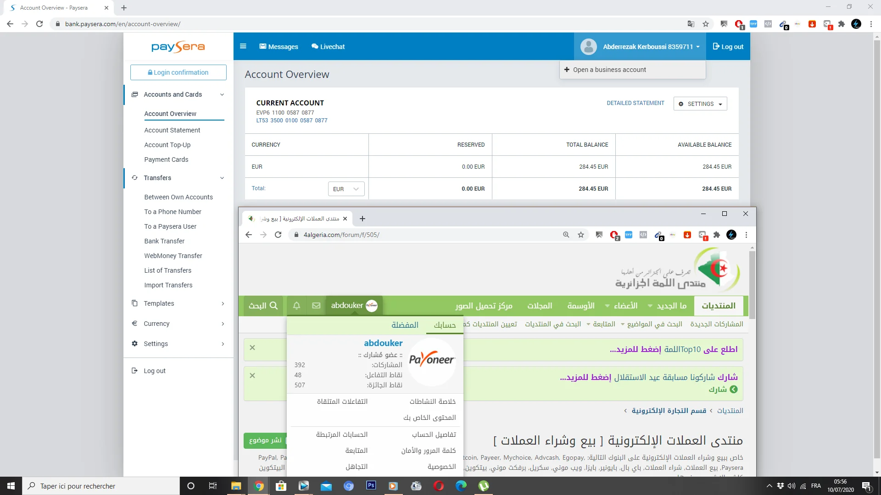
Task: Open Livechat from the header
Action: click(328, 46)
